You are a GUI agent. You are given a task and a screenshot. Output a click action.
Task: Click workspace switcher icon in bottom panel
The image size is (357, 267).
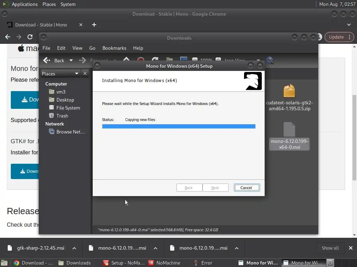click(x=331, y=263)
